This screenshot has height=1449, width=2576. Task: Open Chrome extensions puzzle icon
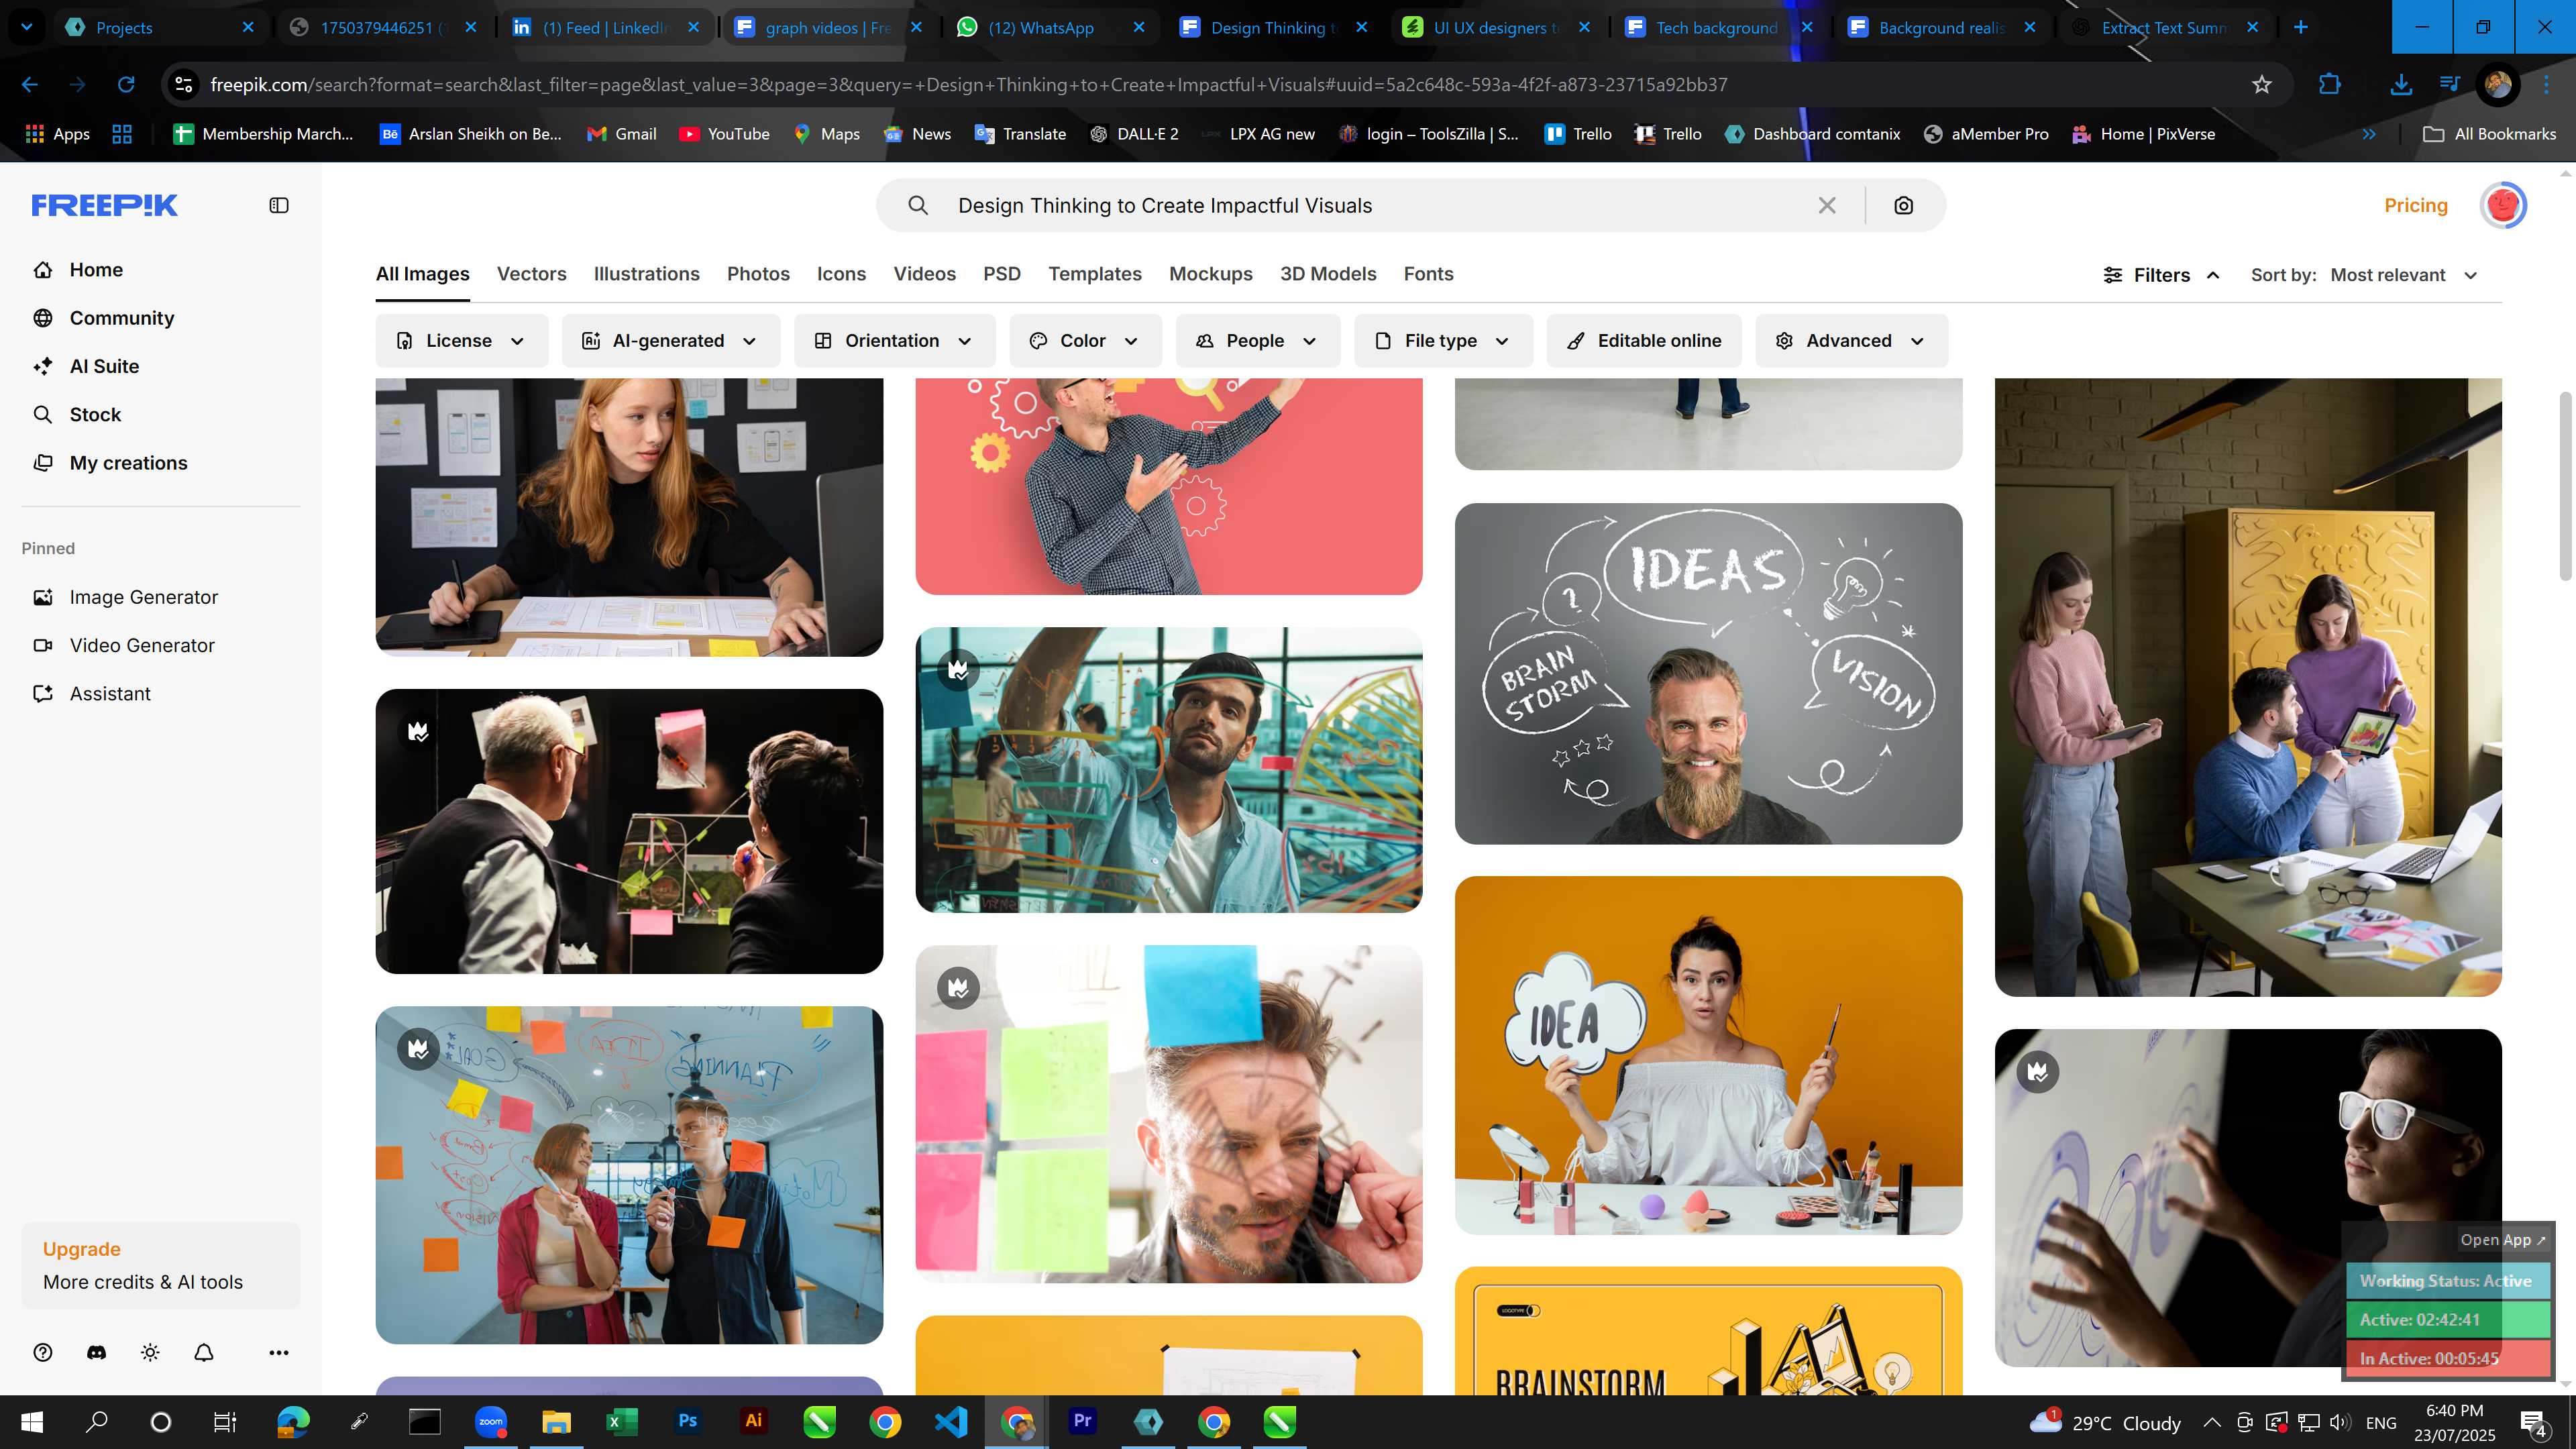click(x=2330, y=85)
